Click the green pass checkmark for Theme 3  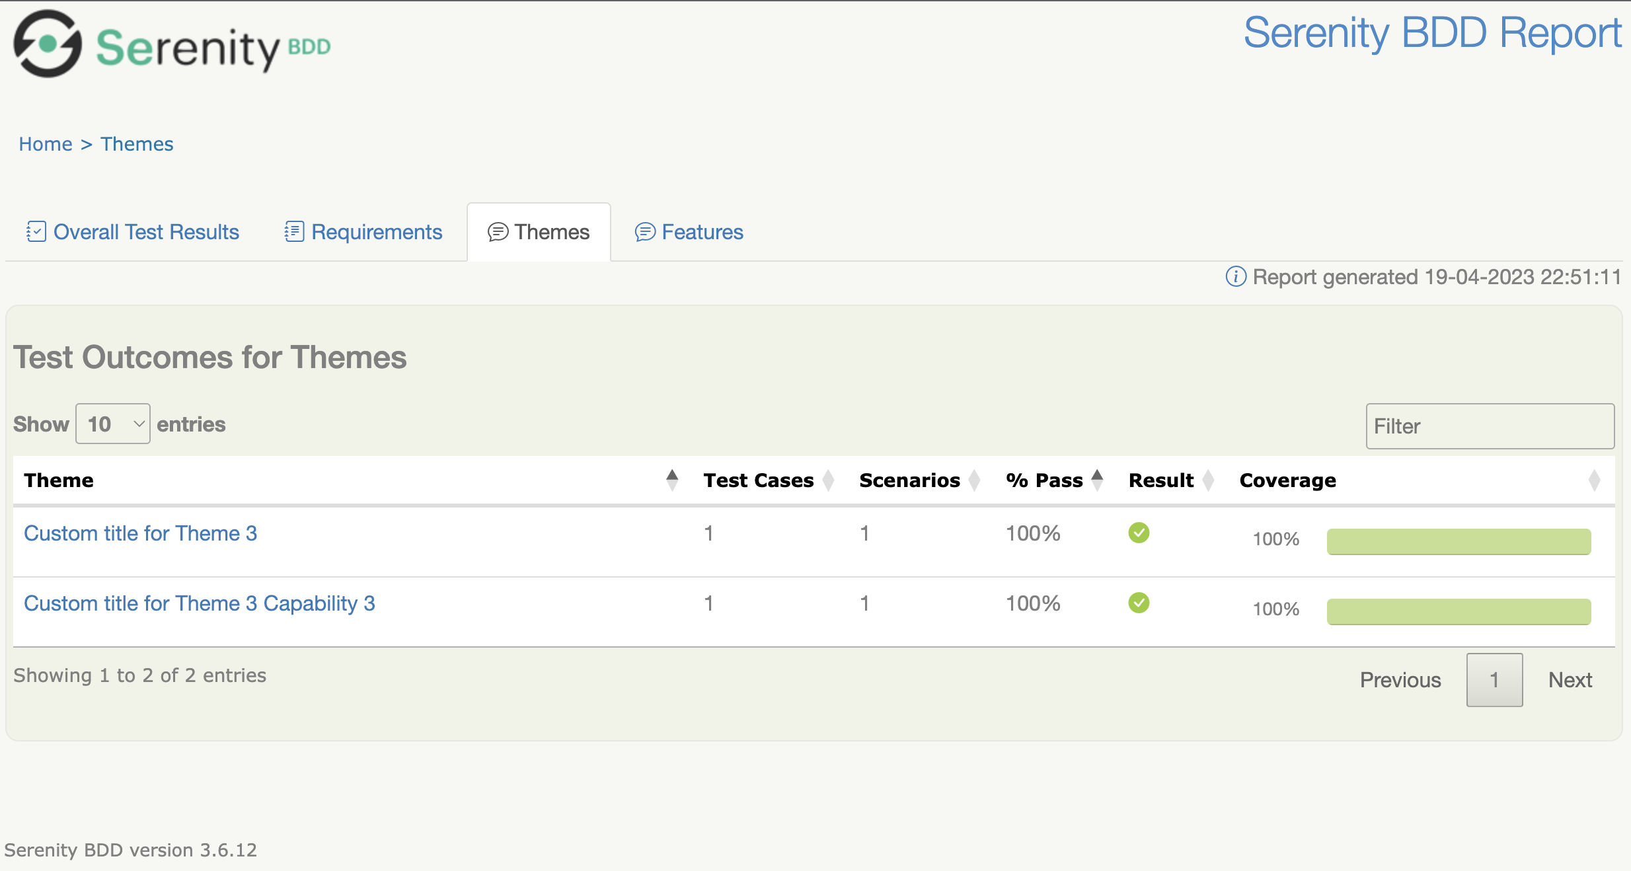click(x=1138, y=533)
